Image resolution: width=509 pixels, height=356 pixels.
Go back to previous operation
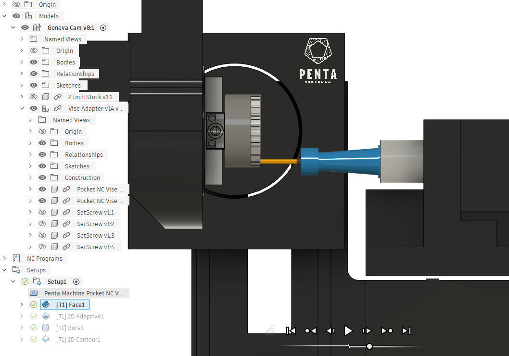[310, 331]
